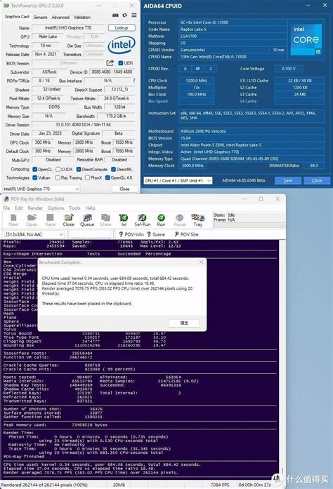Click the BIOS export share icon
The width and height of the screenshot is (333, 489).
point(110,63)
